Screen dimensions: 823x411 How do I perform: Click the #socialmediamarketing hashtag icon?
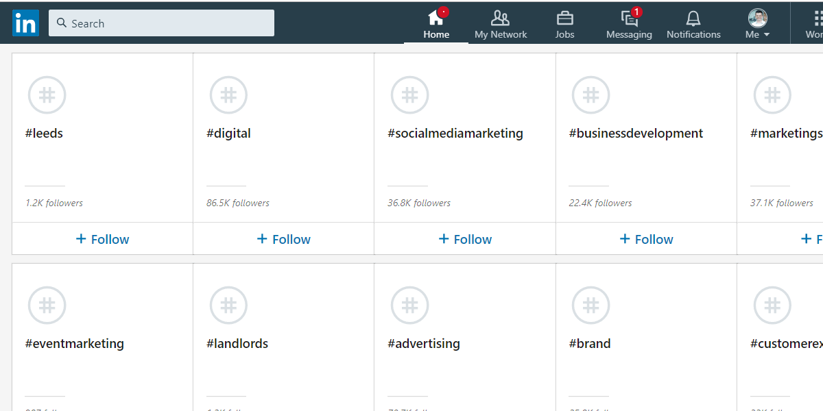click(409, 95)
